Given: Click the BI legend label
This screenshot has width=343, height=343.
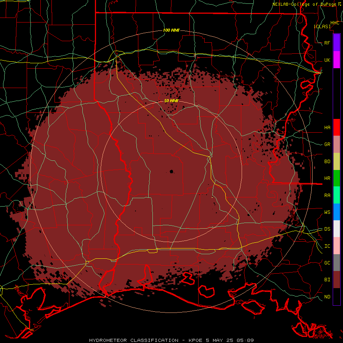Looking at the screenshot, I should (327, 280).
